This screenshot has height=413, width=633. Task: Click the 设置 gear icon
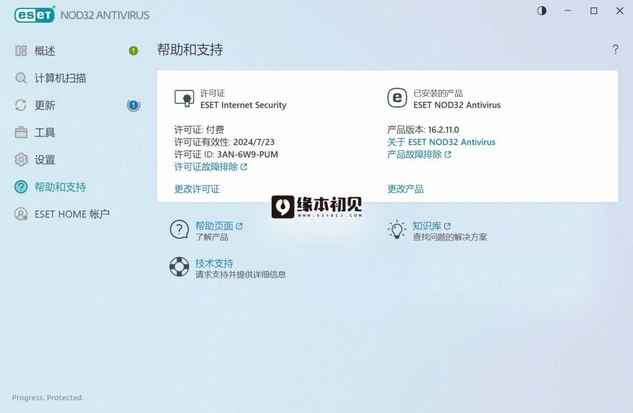21,159
